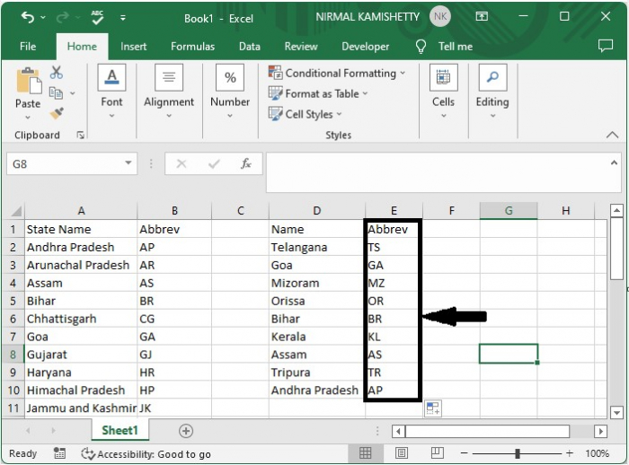Open the Ribbon Display Options icon
Image resolution: width=629 pixels, height=465 pixels.
click(x=482, y=16)
